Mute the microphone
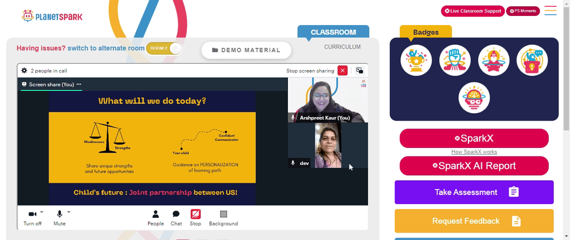Image resolution: width=570 pixels, height=240 pixels. point(60,218)
